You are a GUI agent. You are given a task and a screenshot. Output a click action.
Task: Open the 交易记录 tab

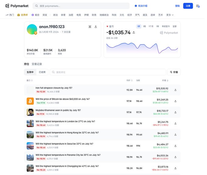[x=37, y=64]
